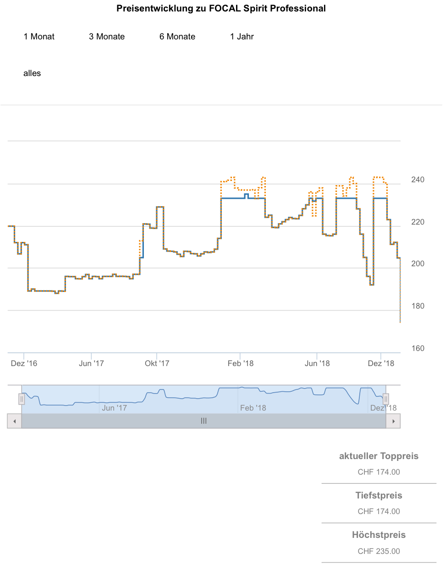The image size is (445, 575).
Task: Click the Höchstpreis heading
Action: [x=379, y=535]
